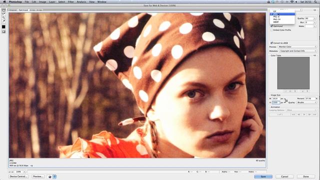Switch to the Original tab
Screen dimensions: 320x180
point(12,10)
